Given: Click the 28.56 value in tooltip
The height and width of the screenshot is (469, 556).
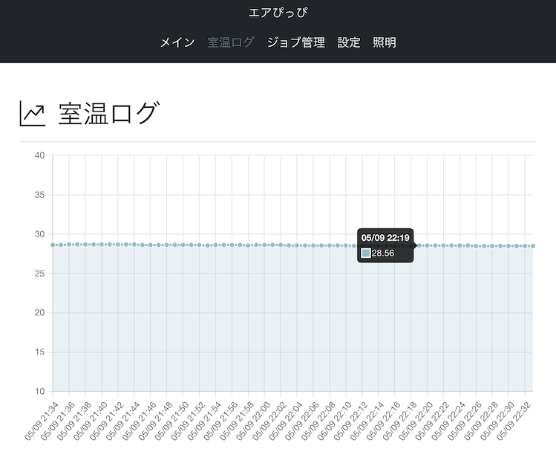Looking at the screenshot, I should click(x=383, y=253).
